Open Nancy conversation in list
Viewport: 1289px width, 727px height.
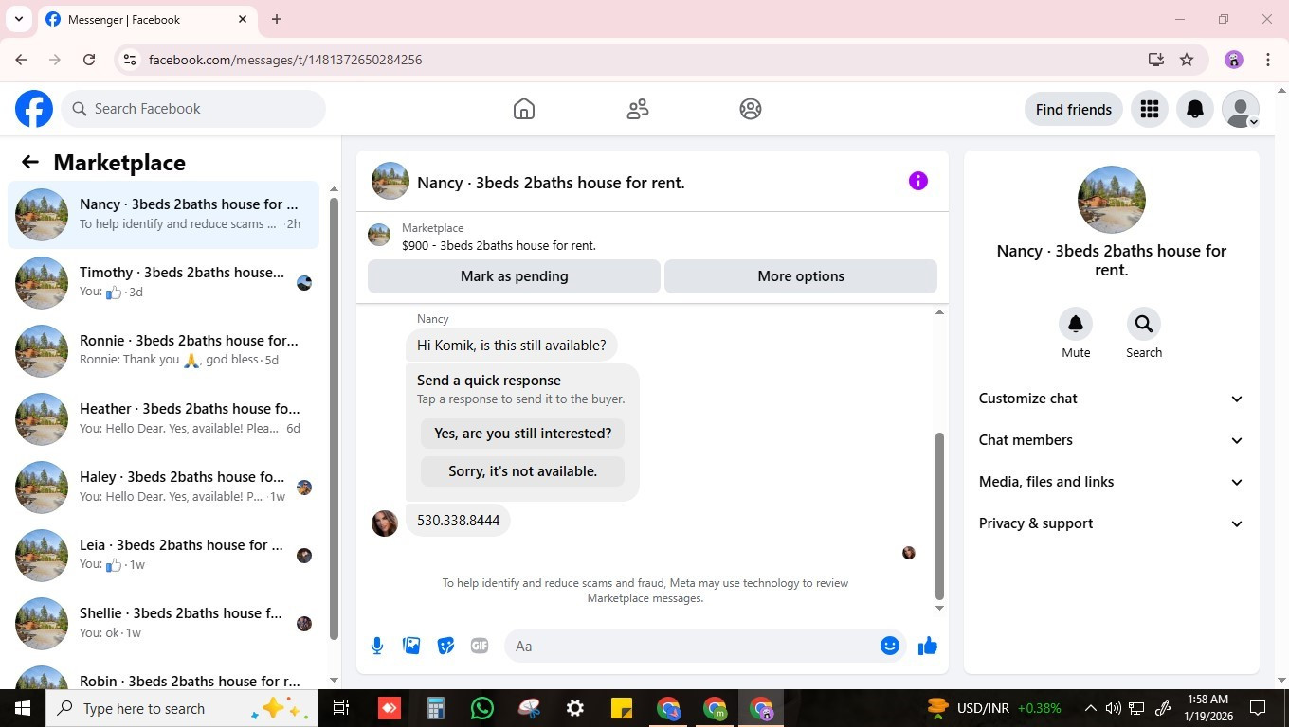tap(163, 215)
